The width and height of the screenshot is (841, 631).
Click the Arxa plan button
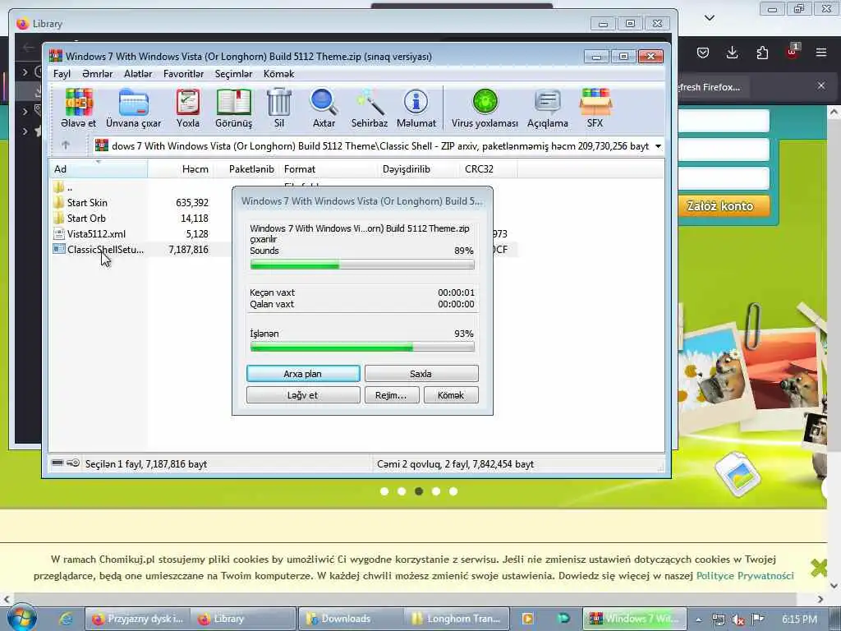point(303,374)
